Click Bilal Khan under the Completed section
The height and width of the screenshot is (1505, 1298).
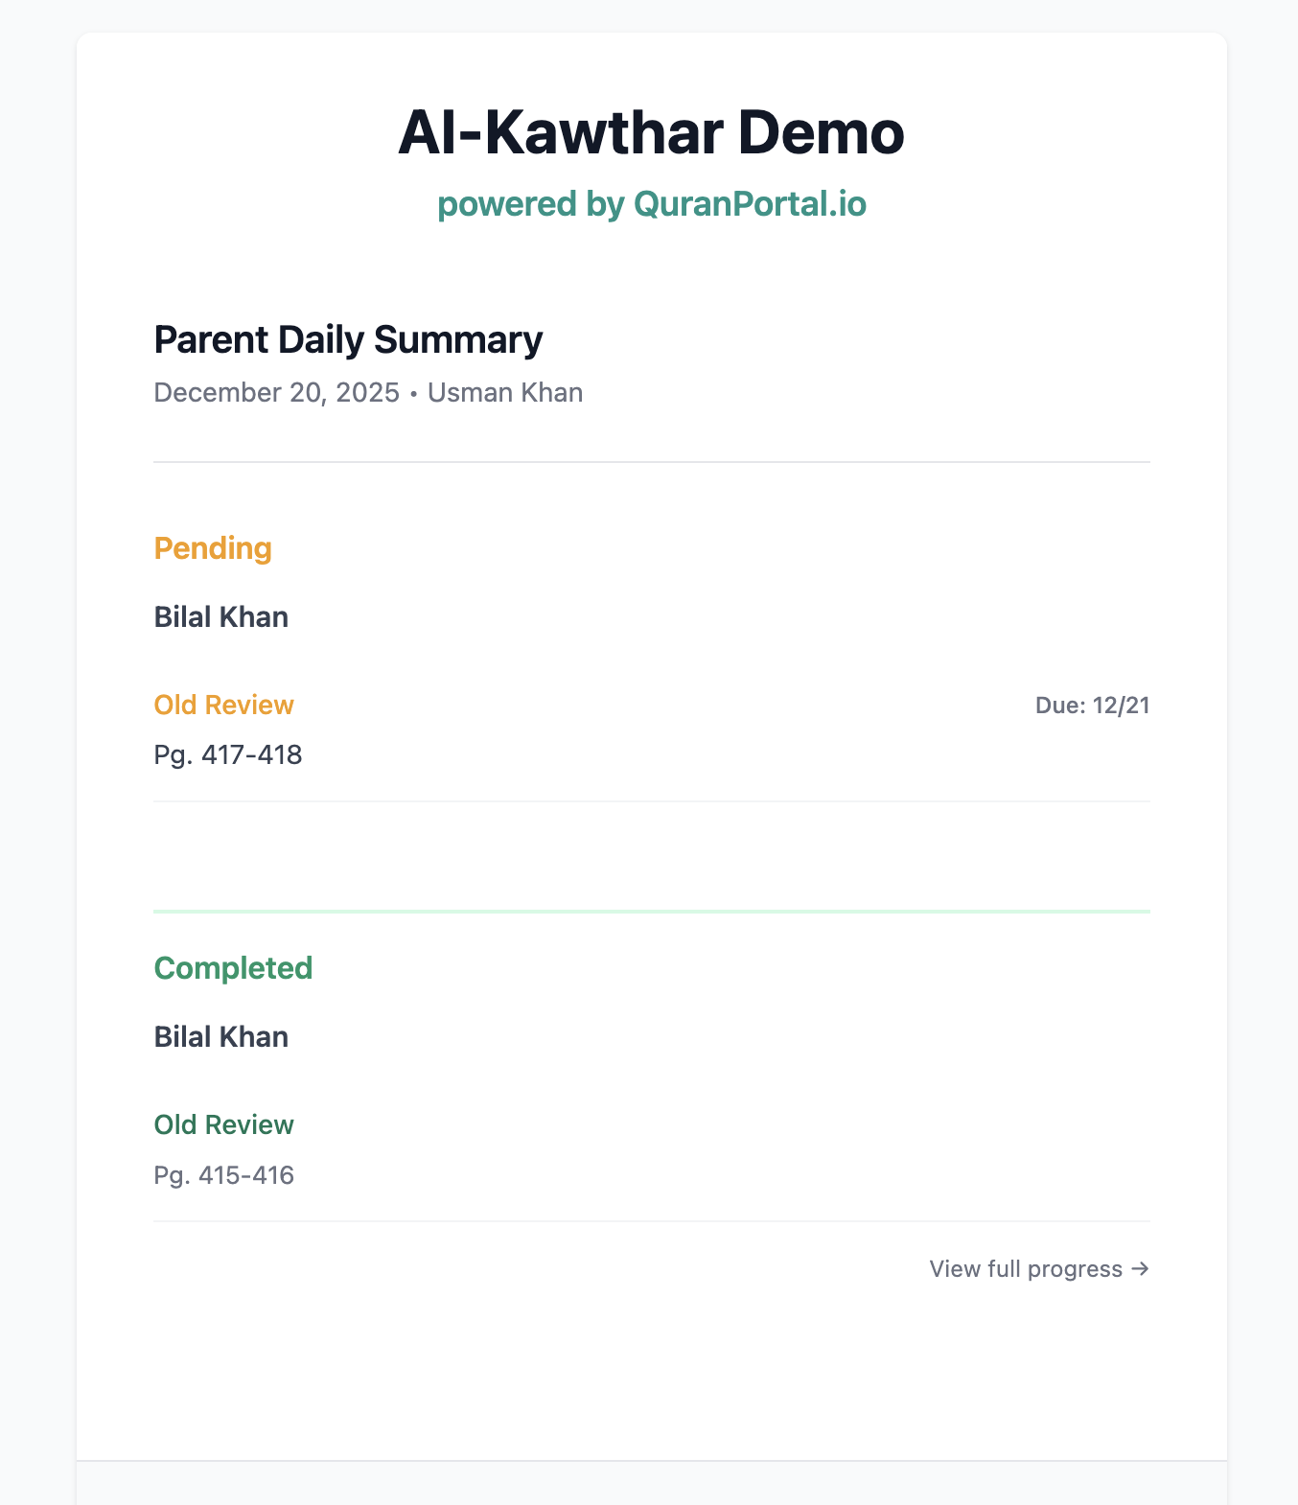[x=221, y=1037]
